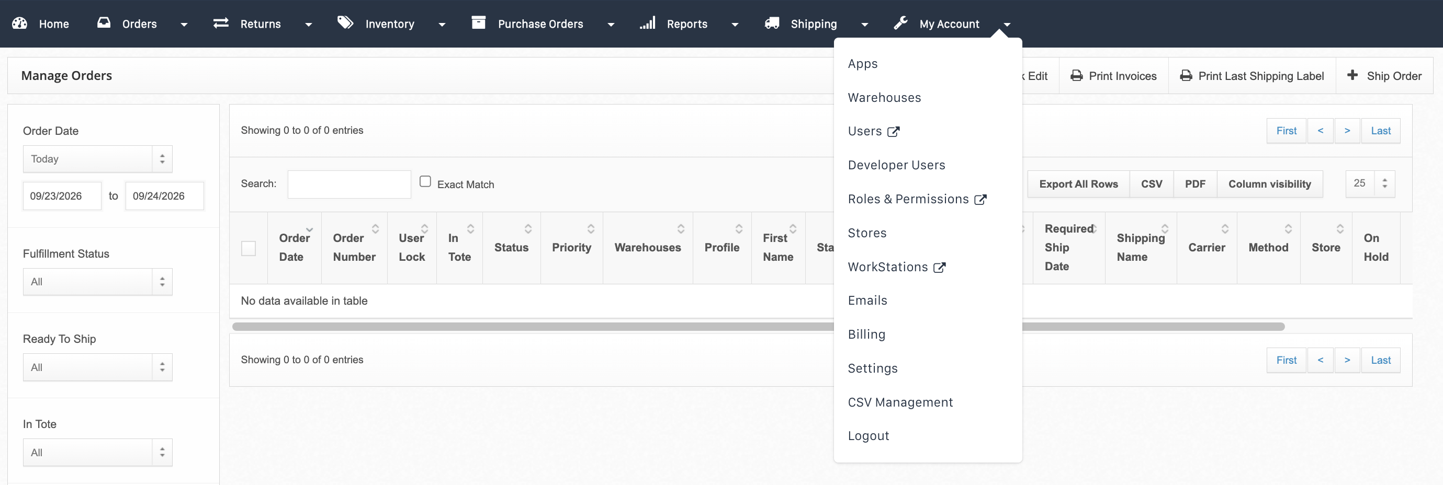The image size is (1443, 485).
Task: Sort by Warehouses column arrows
Action: click(681, 229)
